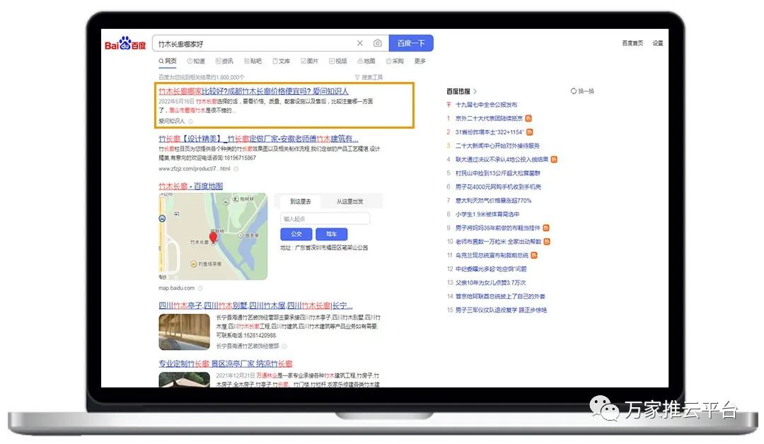Switch to the 视频 tab
The width and height of the screenshot is (764, 444).
tap(337, 62)
